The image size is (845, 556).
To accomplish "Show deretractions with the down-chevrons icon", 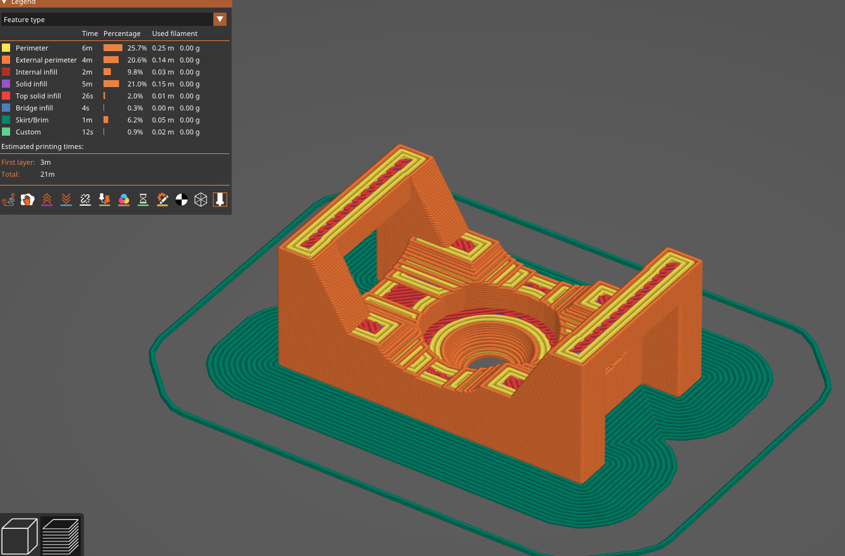I will point(66,200).
